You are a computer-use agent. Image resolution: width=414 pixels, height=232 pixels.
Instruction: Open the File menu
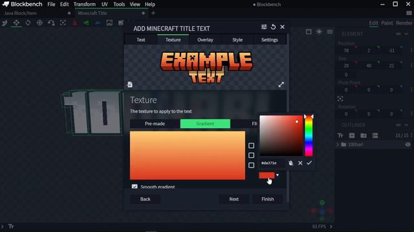(51, 5)
